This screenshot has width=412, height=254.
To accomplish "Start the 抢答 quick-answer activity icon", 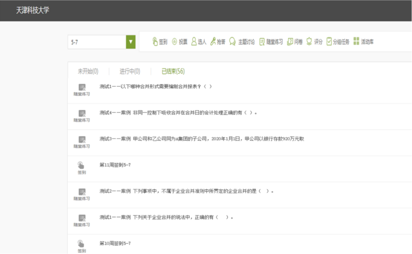I will tap(213, 42).
